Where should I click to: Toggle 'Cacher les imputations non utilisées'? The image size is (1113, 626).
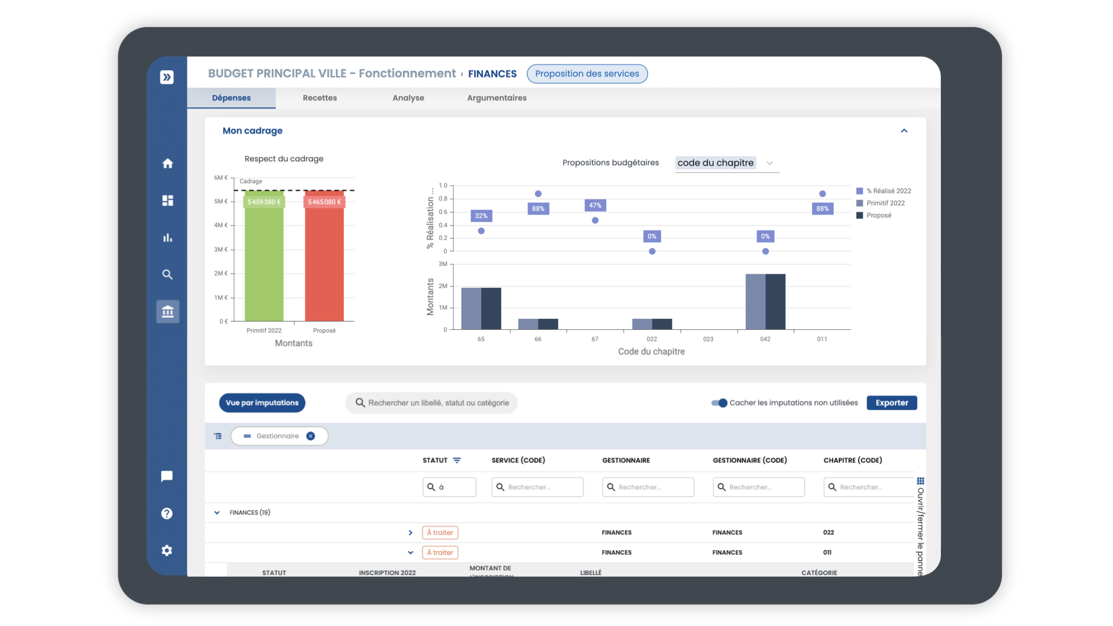pyautogui.click(x=719, y=403)
